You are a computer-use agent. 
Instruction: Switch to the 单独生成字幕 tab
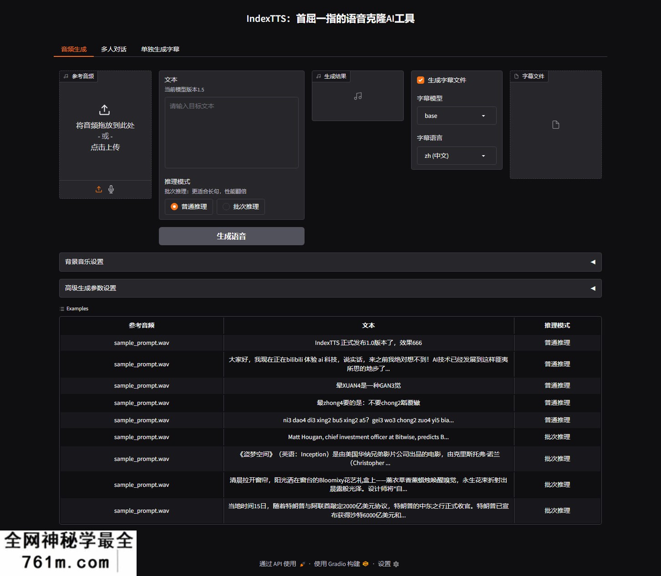[160, 49]
